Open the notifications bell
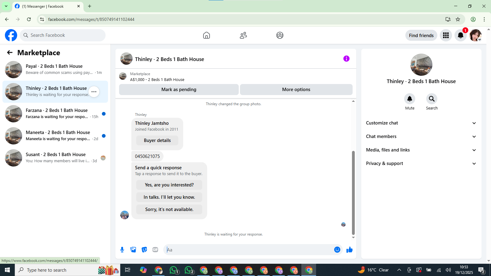491x276 pixels. (x=461, y=35)
